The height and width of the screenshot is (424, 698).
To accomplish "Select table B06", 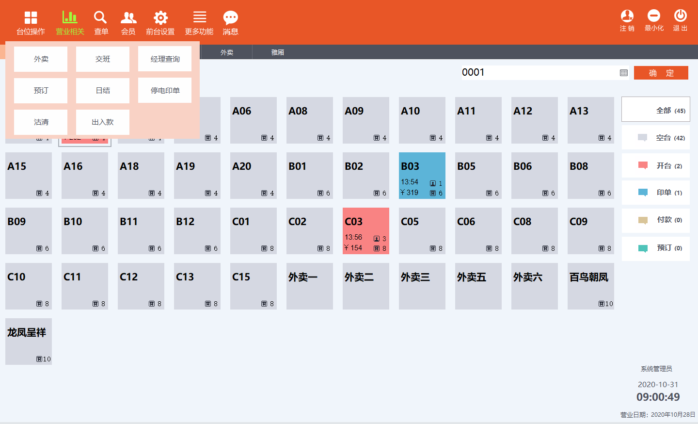I will (535, 176).
